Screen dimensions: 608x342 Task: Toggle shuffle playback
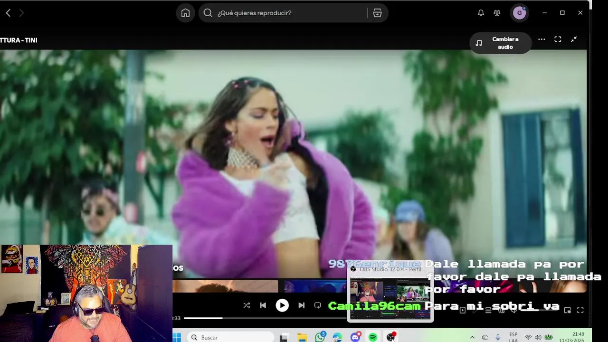247,305
